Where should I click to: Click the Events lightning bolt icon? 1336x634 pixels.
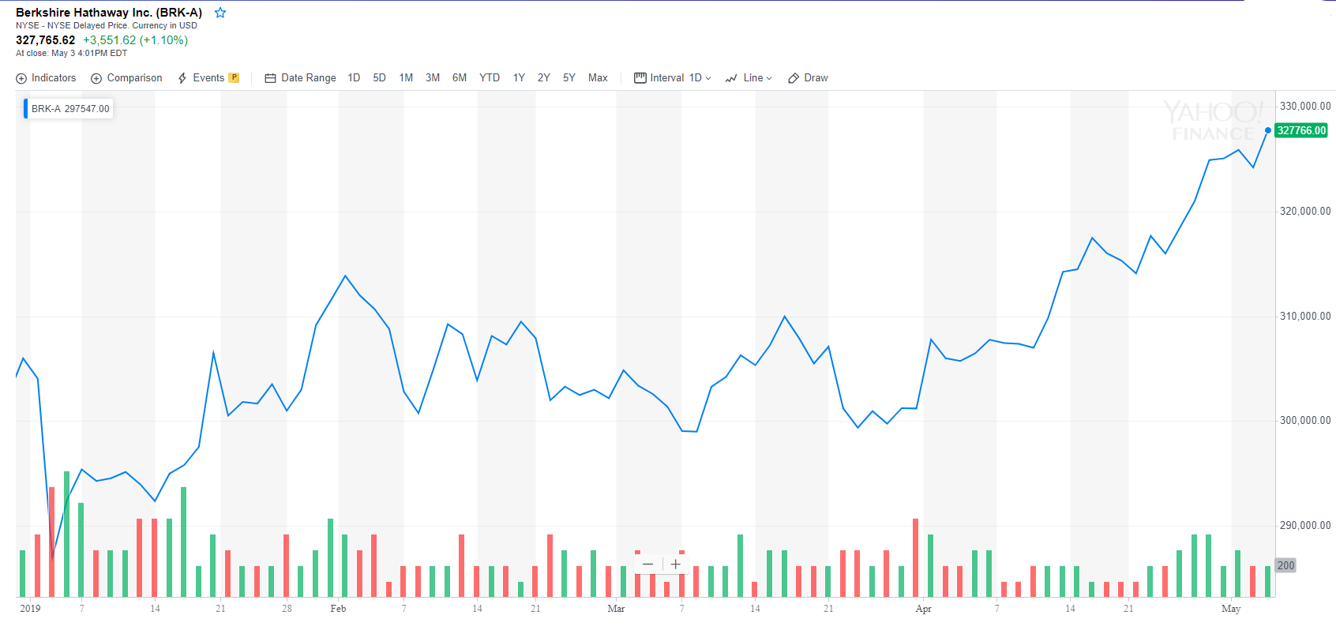click(182, 78)
